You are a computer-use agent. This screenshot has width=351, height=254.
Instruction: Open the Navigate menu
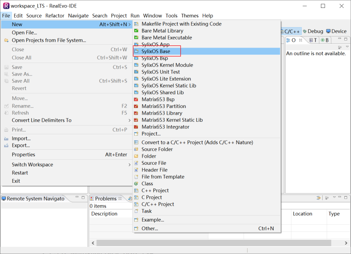pos(78,16)
